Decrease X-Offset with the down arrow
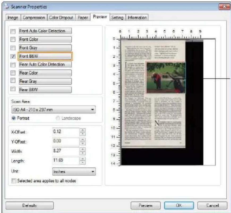Viewport: 231px width, 213px height. point(83,134)
